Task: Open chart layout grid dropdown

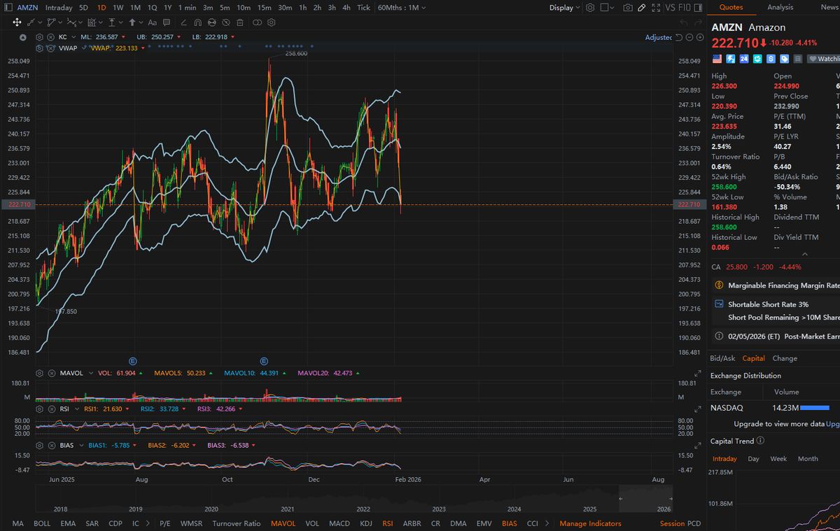Action: [x=608, y=8]
